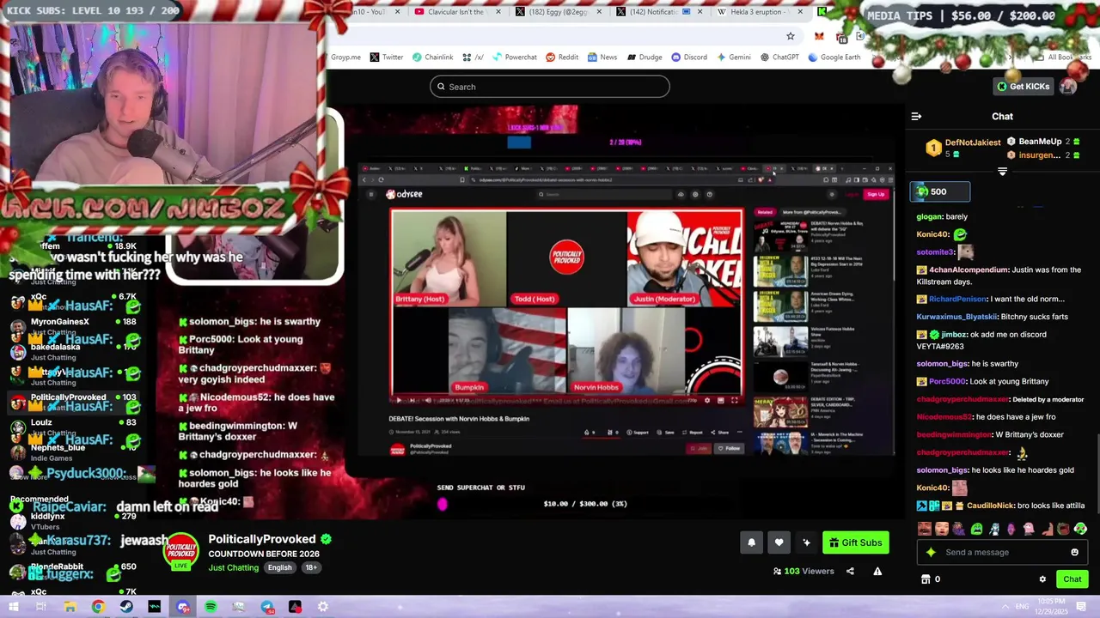This screenshot has width=1100, height=618.
Task: Open the Drudge bookmark
Action: tap(645, 58)
